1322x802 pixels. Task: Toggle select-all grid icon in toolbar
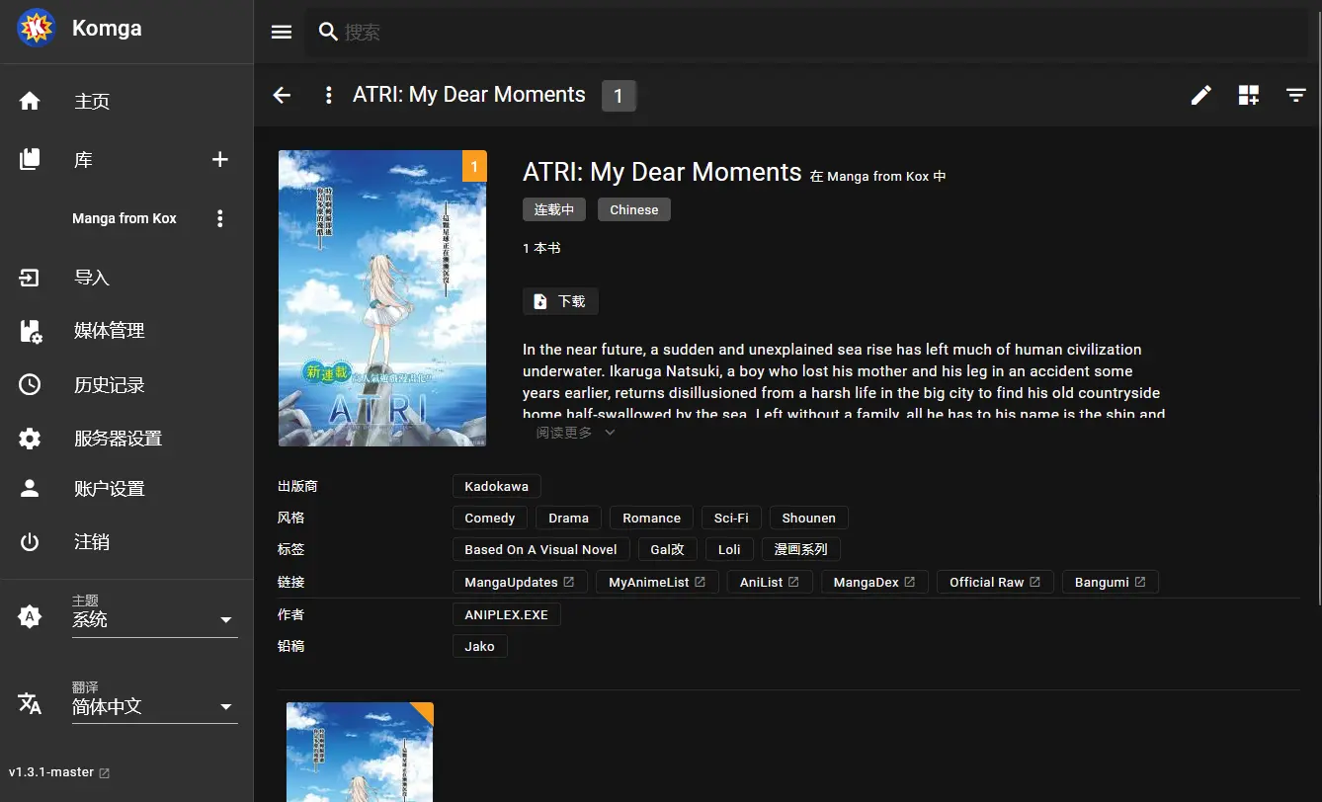pyautogui.click(x=1249, y=95)
